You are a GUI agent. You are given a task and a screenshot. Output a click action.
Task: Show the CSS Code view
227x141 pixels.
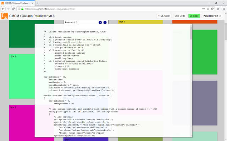coord(180,16)
